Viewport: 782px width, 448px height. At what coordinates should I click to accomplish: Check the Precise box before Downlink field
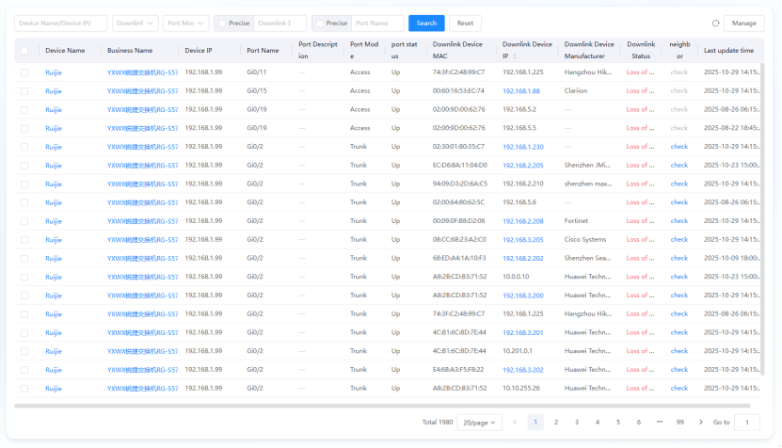pos(221,23)
